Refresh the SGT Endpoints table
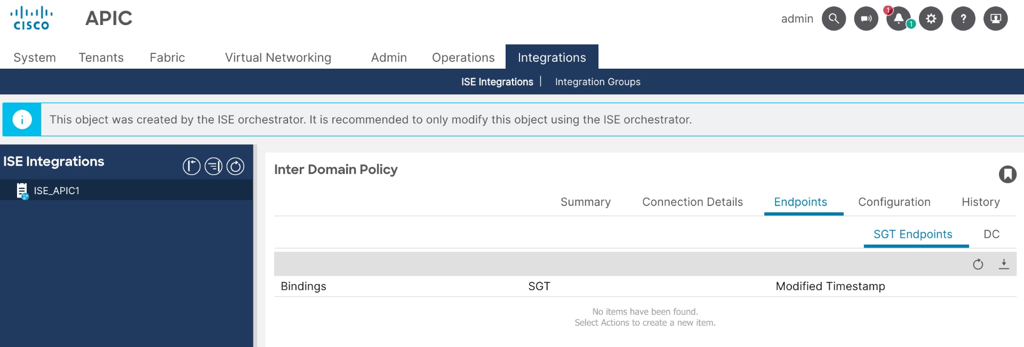 coord(978,264)
